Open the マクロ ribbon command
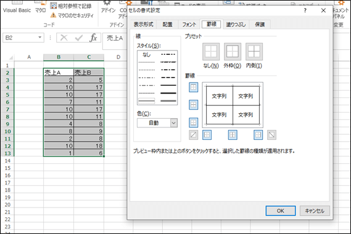This screenshot has width=351, height=234. [x=40, y=7]
